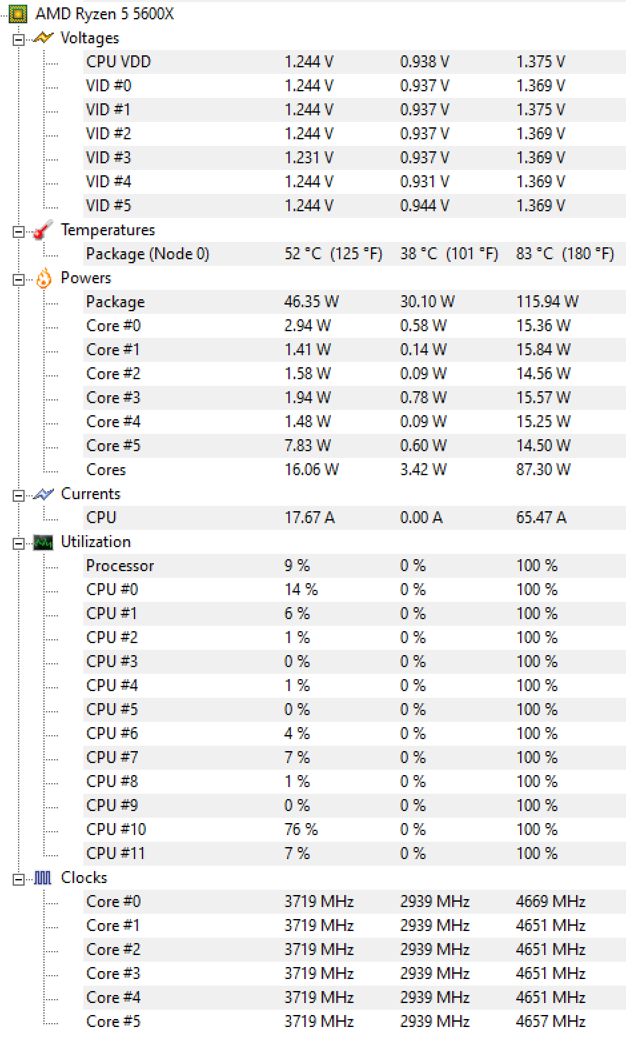Select the Core #5 clock row

coord(354,1022)
